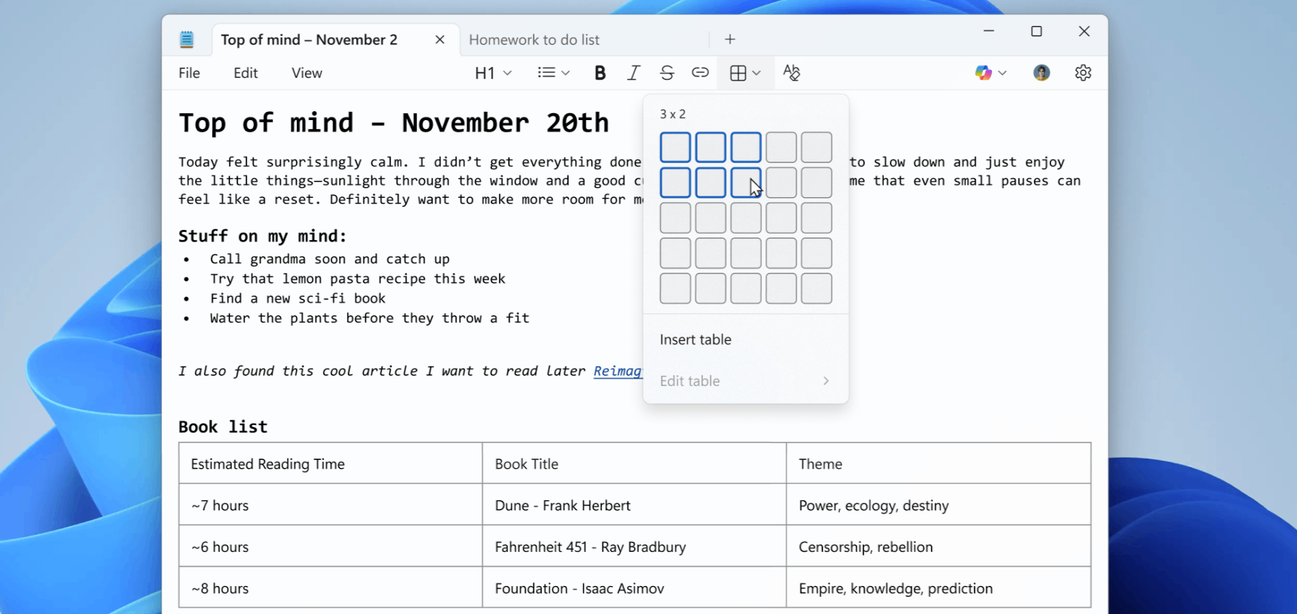The height and width of the screenshot is (614, 1297).
Task: Select the third row, third column grid cell
Action: (746, 218)
